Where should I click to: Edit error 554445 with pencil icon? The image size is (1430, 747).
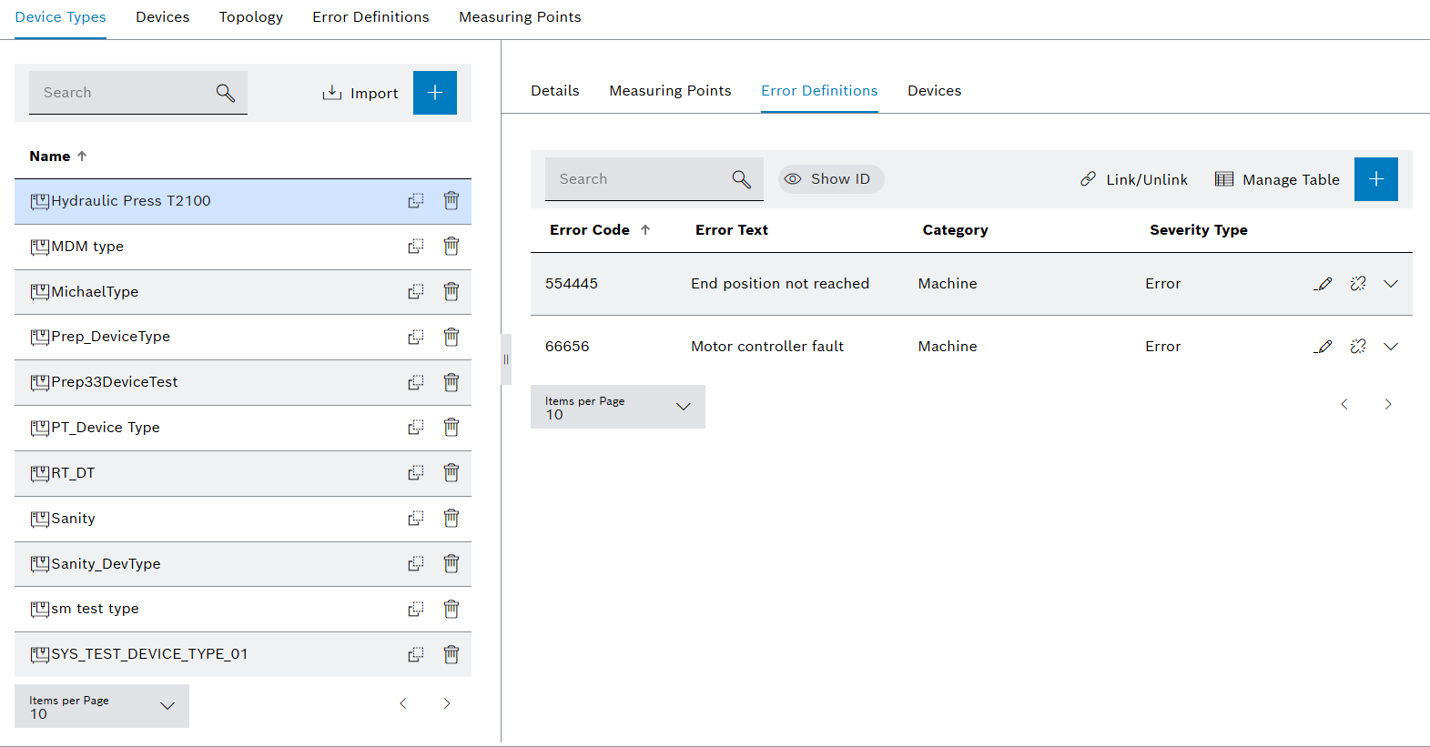click(1323, 284)
